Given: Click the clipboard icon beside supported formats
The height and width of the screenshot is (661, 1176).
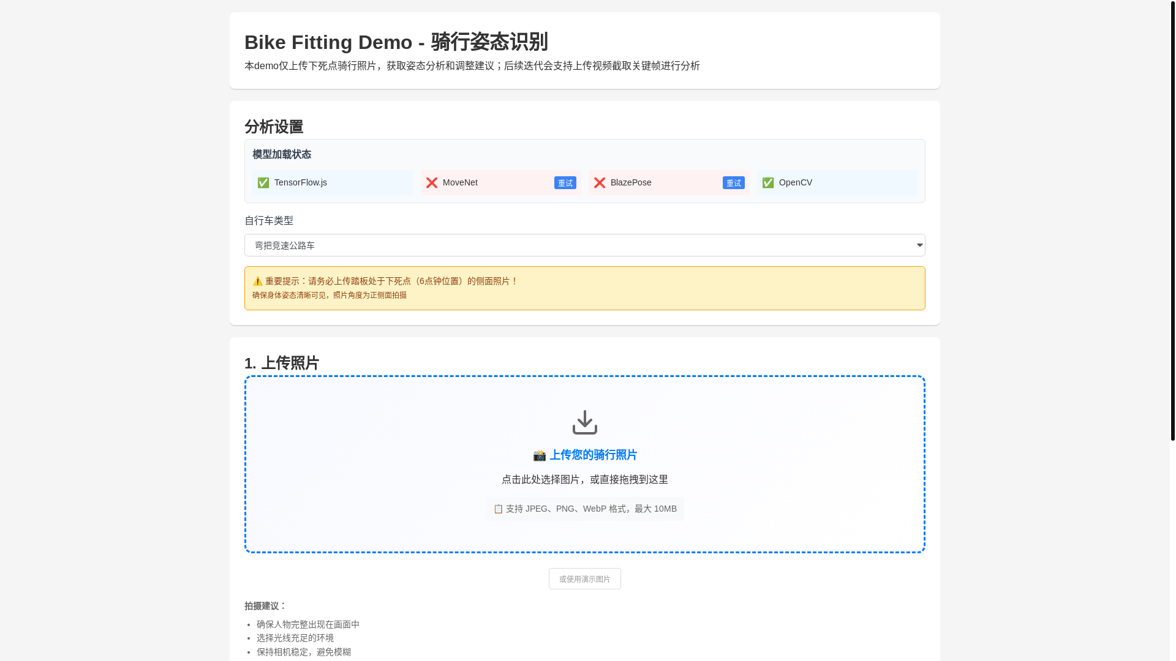Looking at the screenshot, I should (498, 509).
